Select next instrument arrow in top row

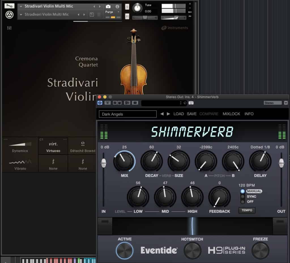100,6
